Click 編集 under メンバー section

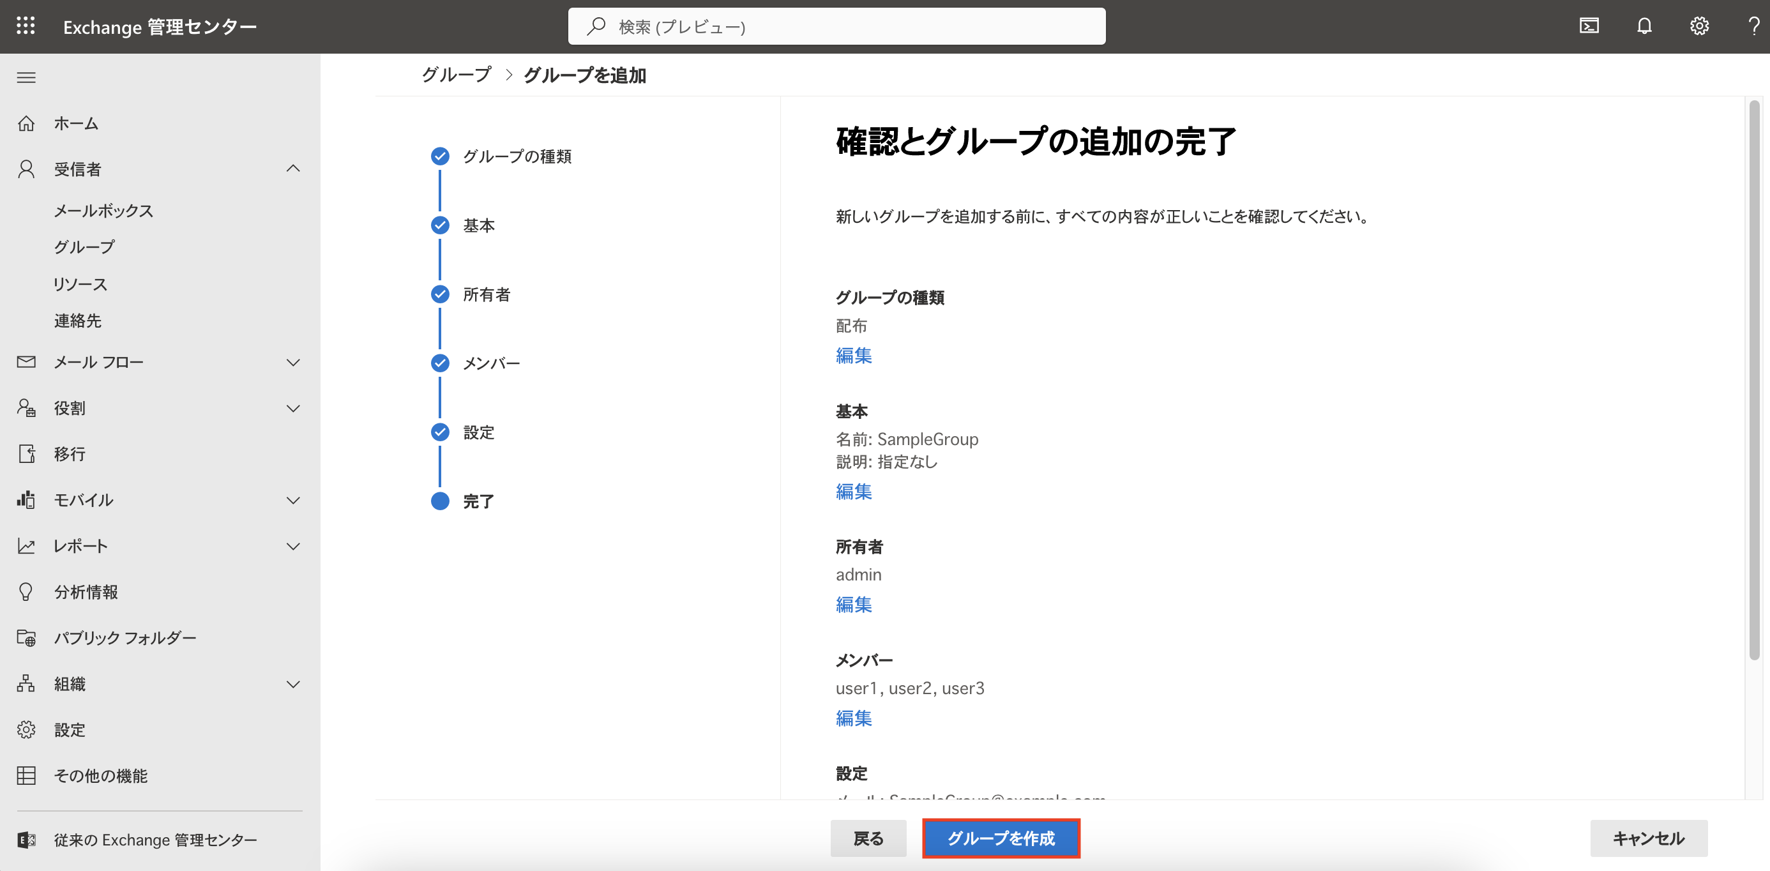pyautogui.click(x=853, y=718)
